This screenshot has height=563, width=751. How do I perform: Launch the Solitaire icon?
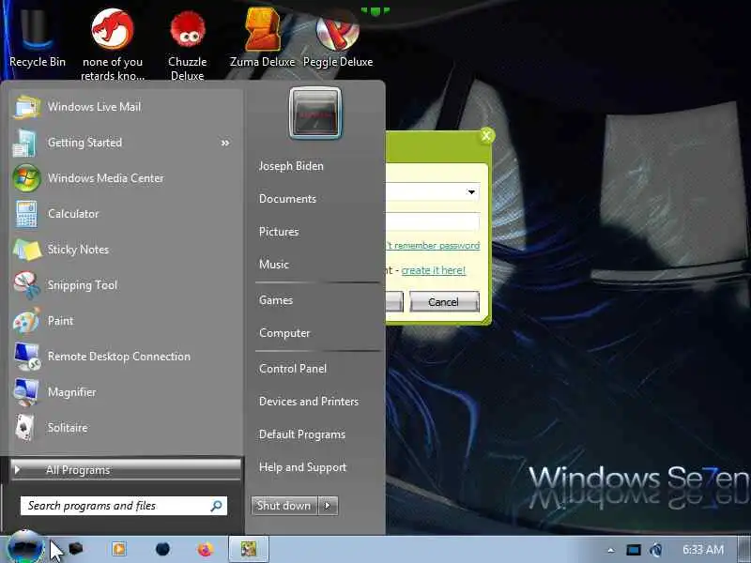[x=25, y=428]
